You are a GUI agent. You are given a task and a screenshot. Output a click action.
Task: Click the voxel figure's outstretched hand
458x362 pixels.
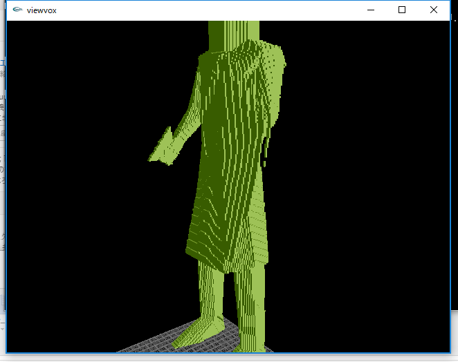(162, 150)
